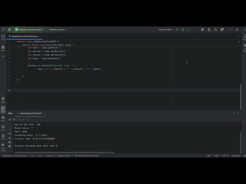Viewport: 246px width, 184px height.
Task: Open Code With Me user icon
Action: pos(209,30)
